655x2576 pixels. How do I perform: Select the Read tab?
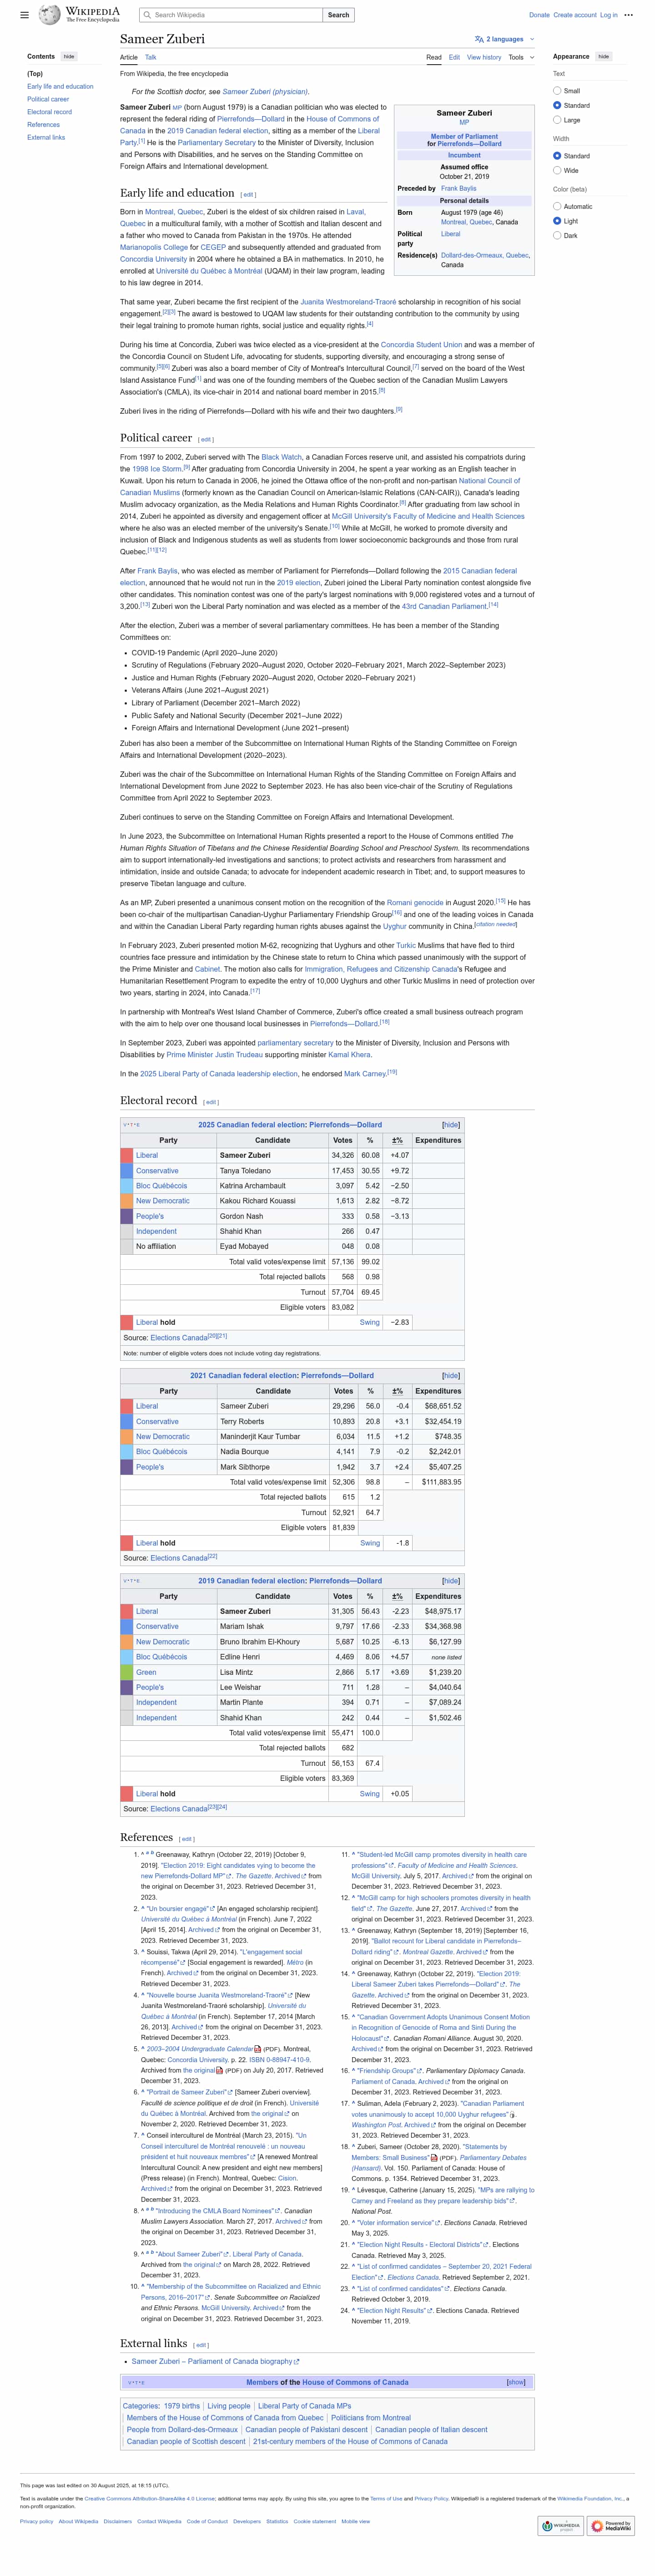coord(434,57)
